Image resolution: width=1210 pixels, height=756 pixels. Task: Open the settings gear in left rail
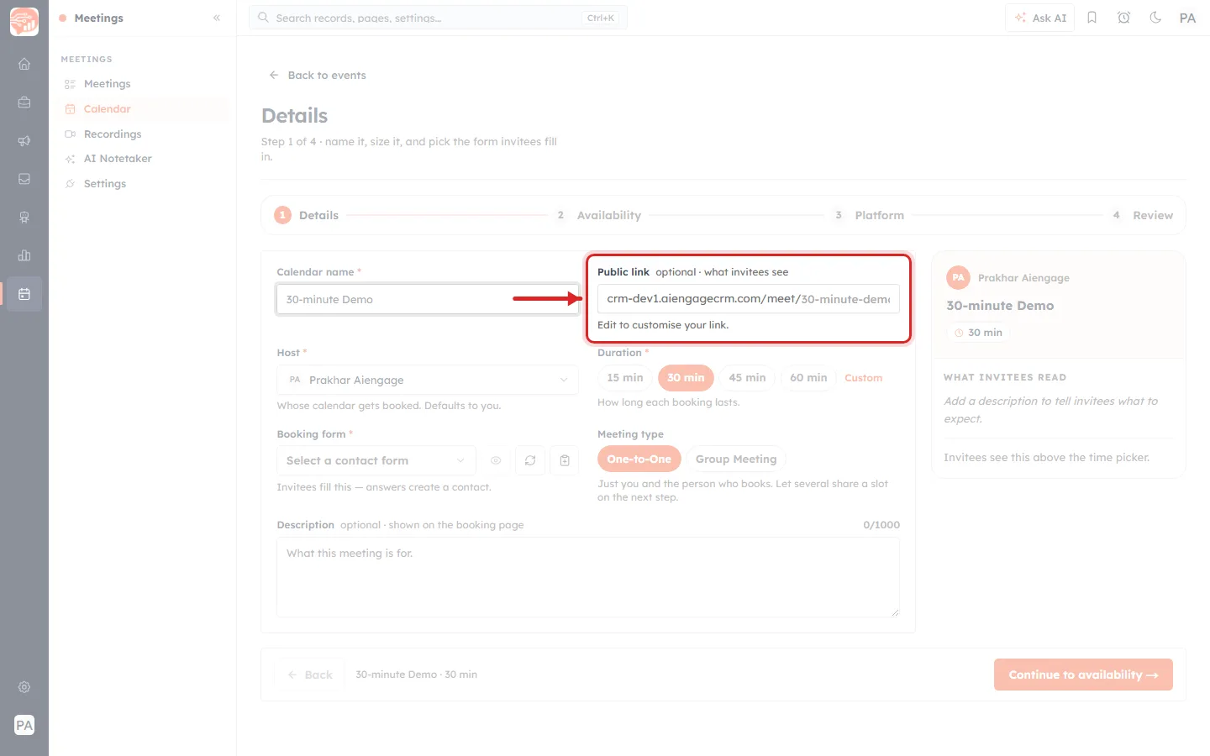[x=24, y=687]
